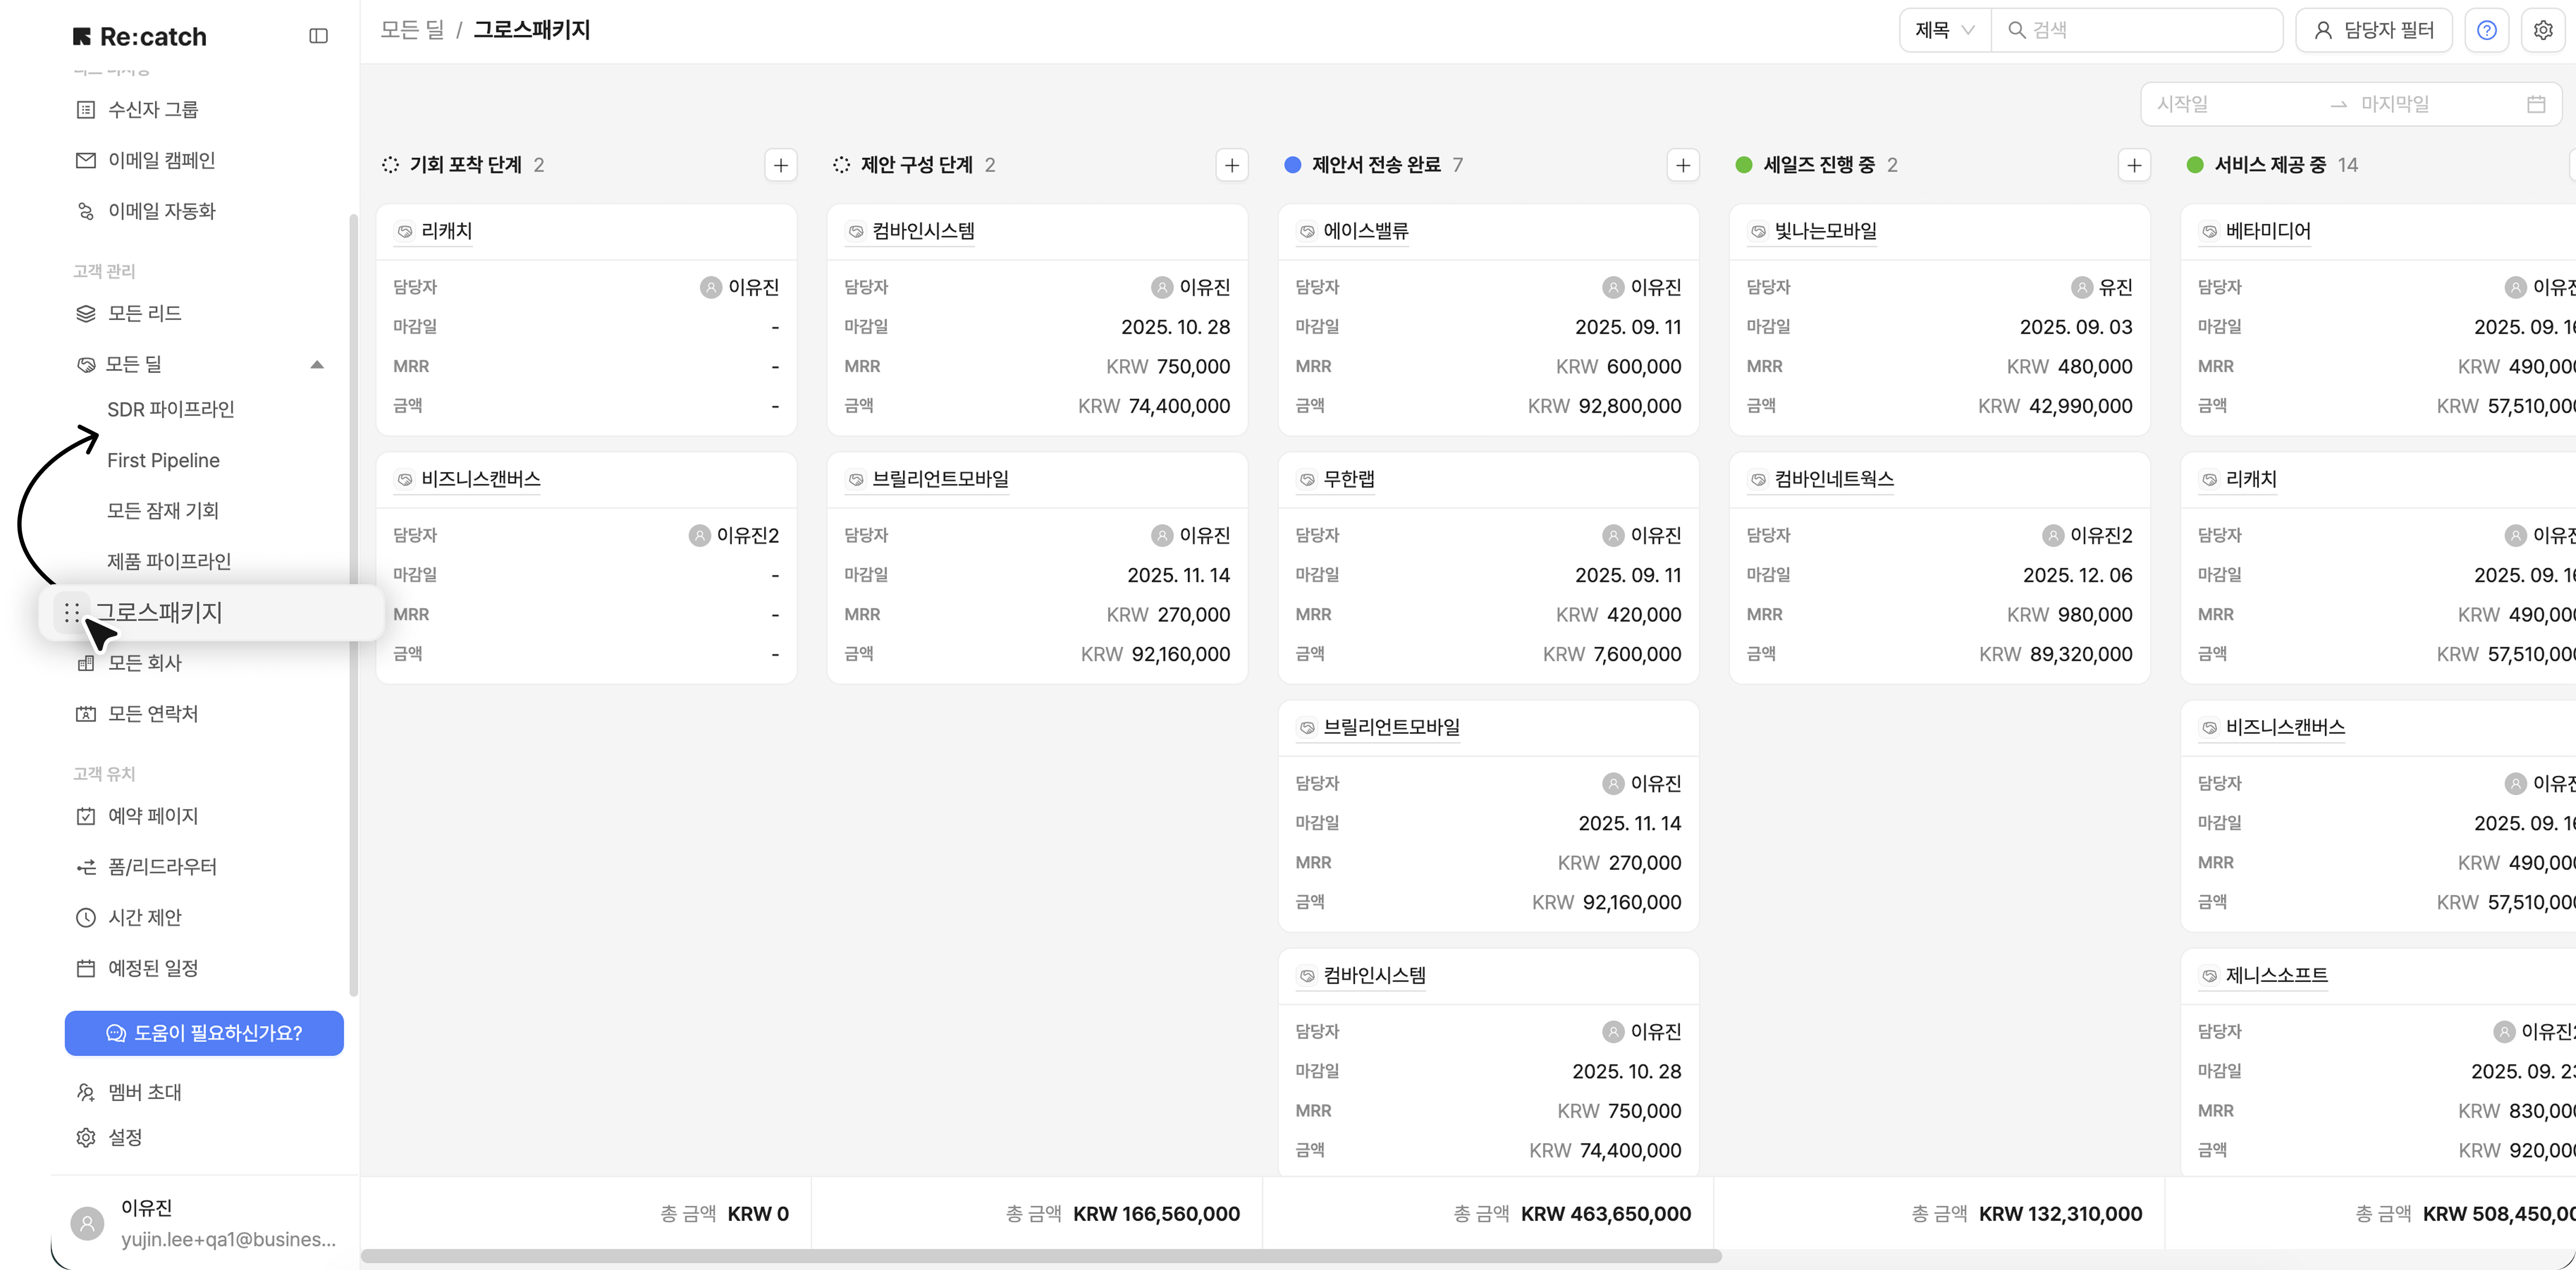This screenshot has height=1270, width=2576.
Task: Open the 제목 search type dropdown
Action: (x=1943, y=30)
